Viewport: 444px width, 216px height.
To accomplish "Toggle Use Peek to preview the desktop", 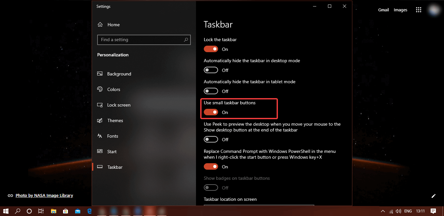I will coord(211,139).
